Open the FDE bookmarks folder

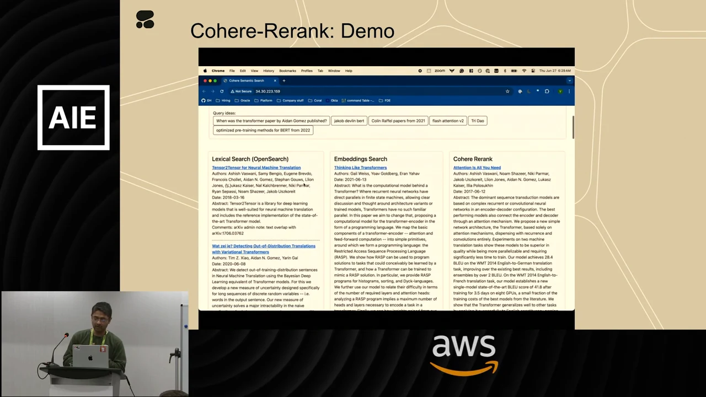coord(384,100)
